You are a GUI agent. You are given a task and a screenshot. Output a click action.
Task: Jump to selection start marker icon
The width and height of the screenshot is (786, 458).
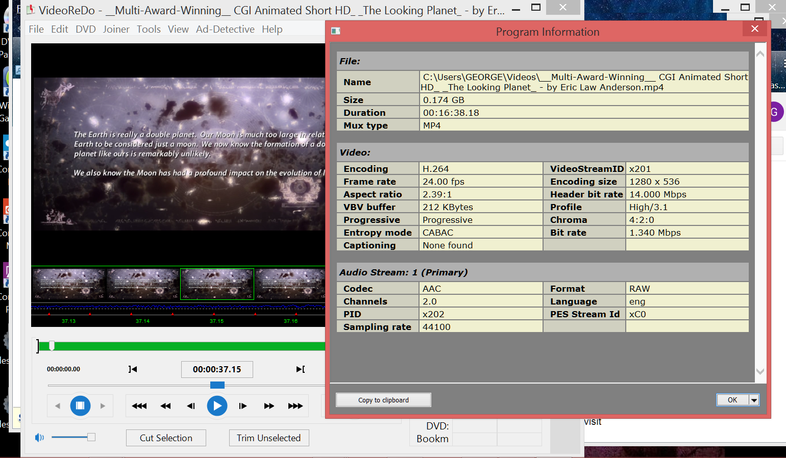coord(133,369)
